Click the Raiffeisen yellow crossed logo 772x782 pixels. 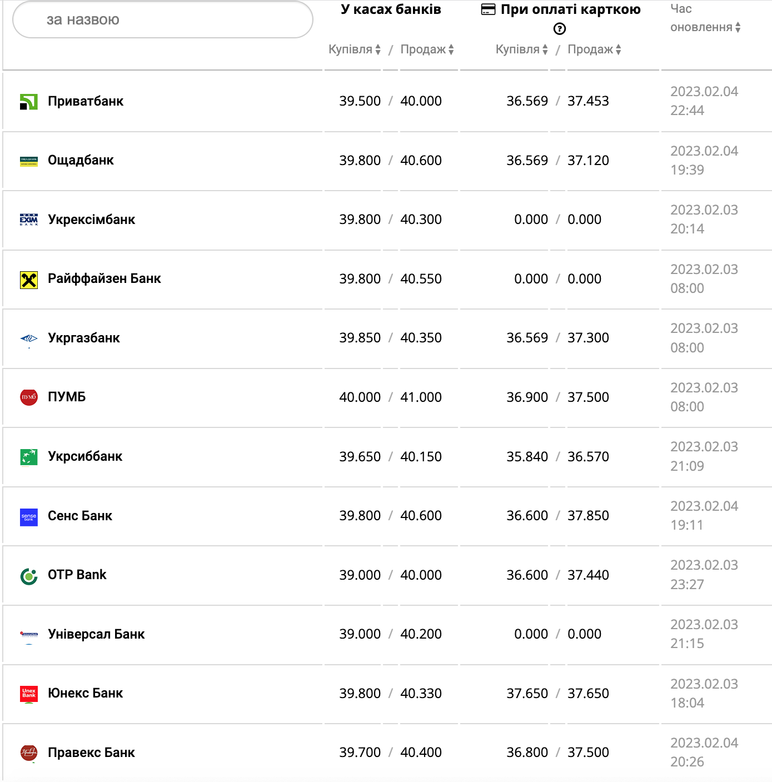point(29,280)
